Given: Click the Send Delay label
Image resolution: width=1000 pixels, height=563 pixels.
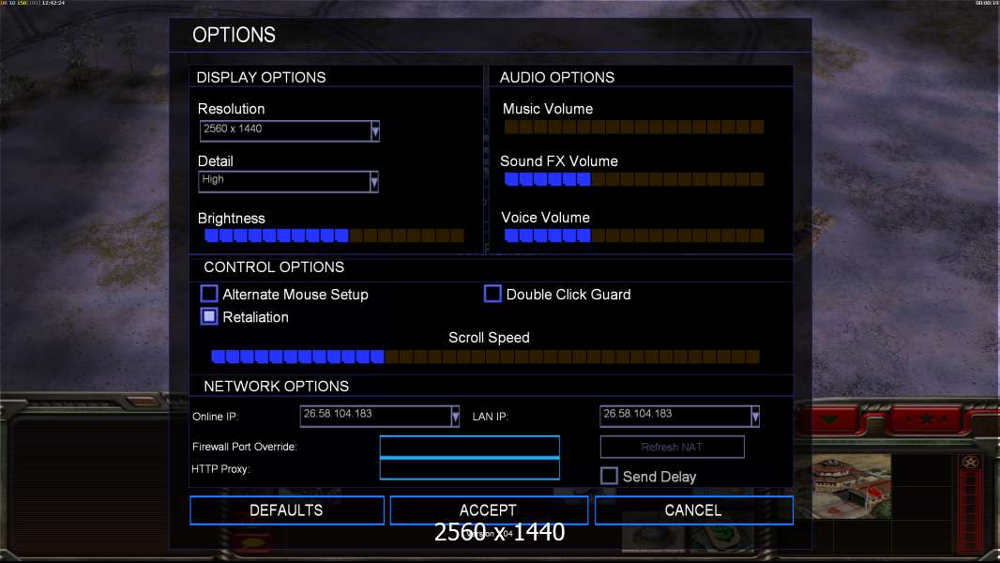Looking at the screenshot, I should click(659, 477).
